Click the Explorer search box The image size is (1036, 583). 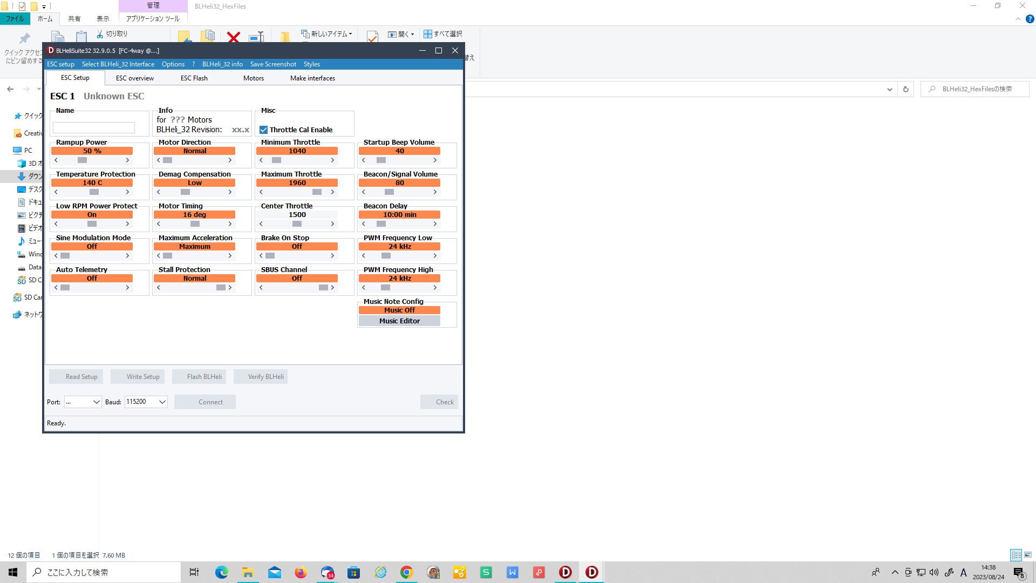pos(976,89)
